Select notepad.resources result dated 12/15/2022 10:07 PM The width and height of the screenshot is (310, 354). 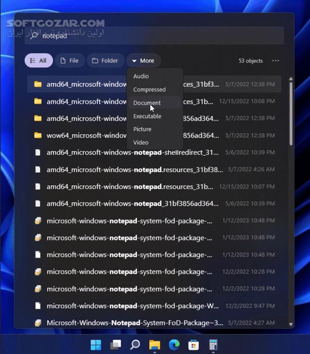click(154, 187)
